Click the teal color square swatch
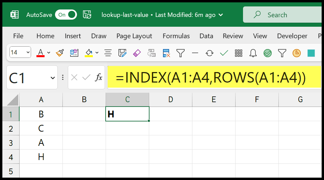This screenshot has width=324, height=180. point(311,53)
